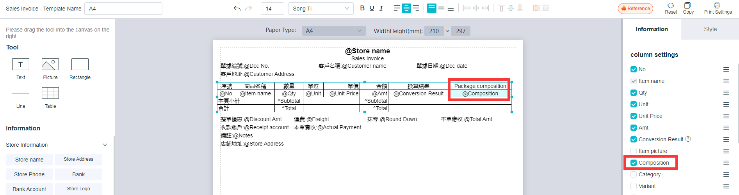This screenshot has height=195, width=739.
Task: Apply italic formatting
Action: tap(381, 8)
